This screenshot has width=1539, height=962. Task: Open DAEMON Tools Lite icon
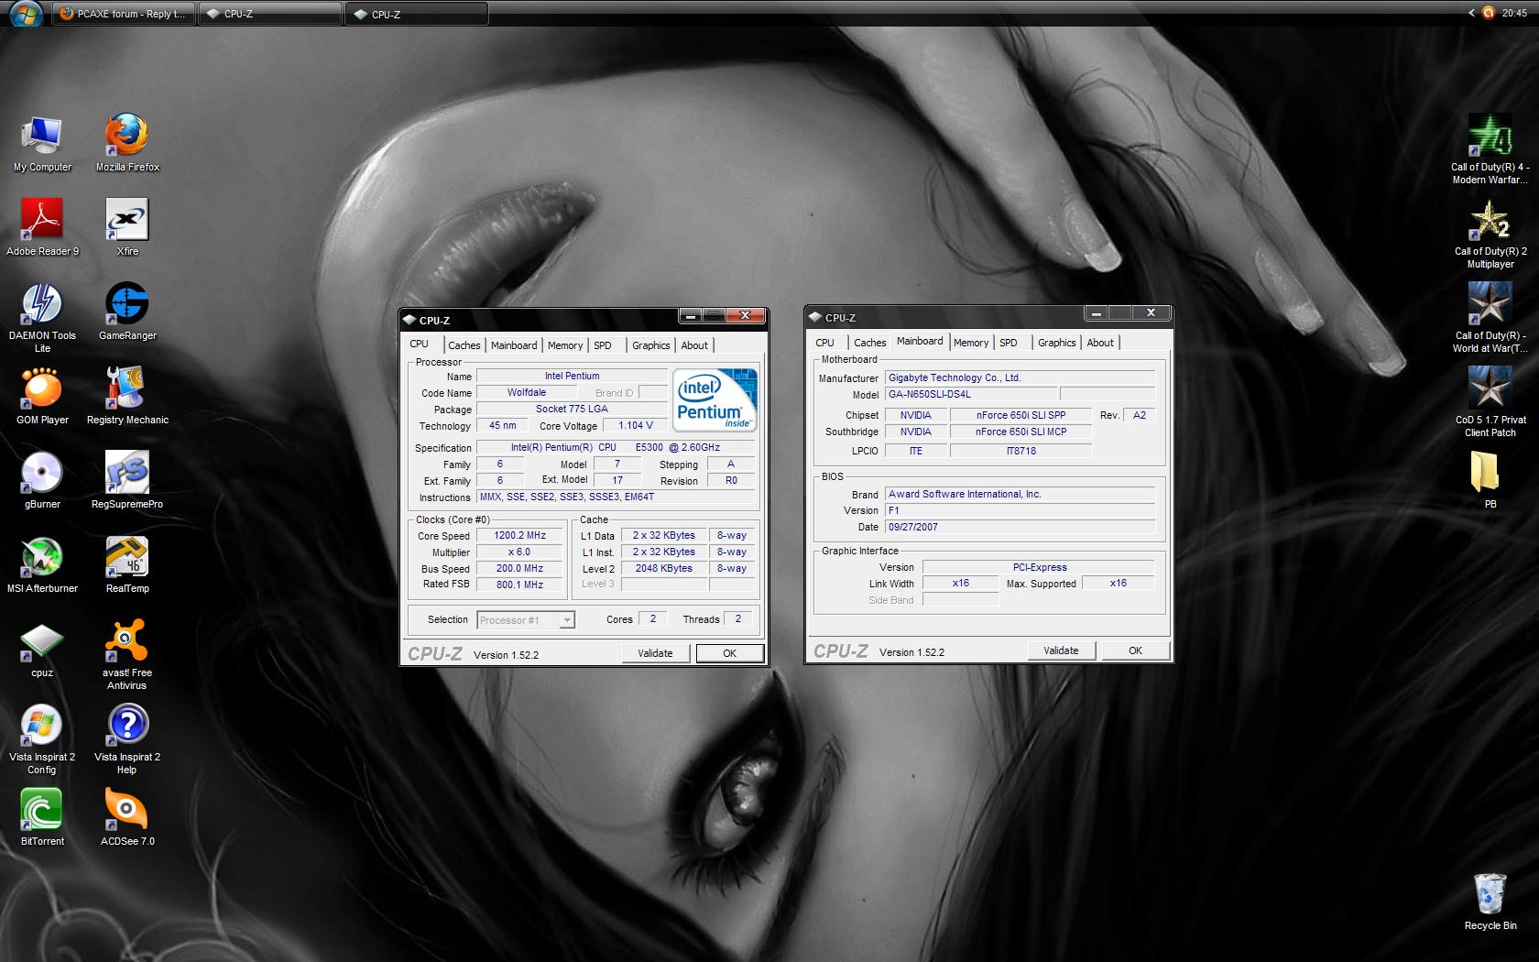point(42,318)
